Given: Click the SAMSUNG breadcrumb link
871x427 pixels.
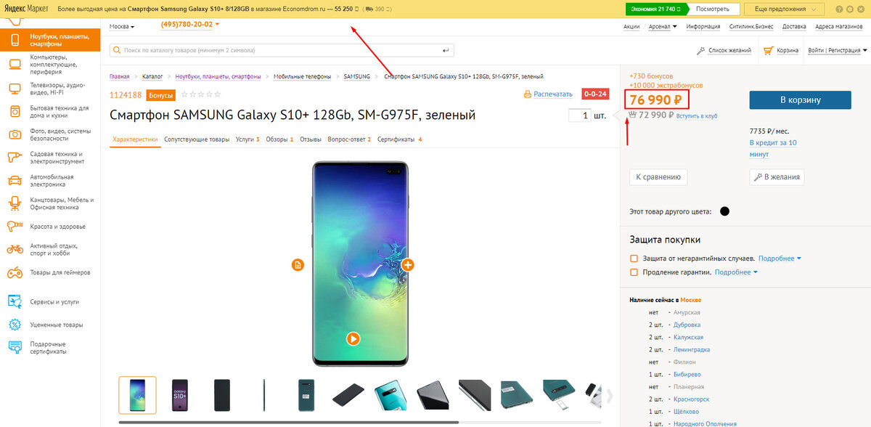Looking at the screenshot, I should click(356, 76).
